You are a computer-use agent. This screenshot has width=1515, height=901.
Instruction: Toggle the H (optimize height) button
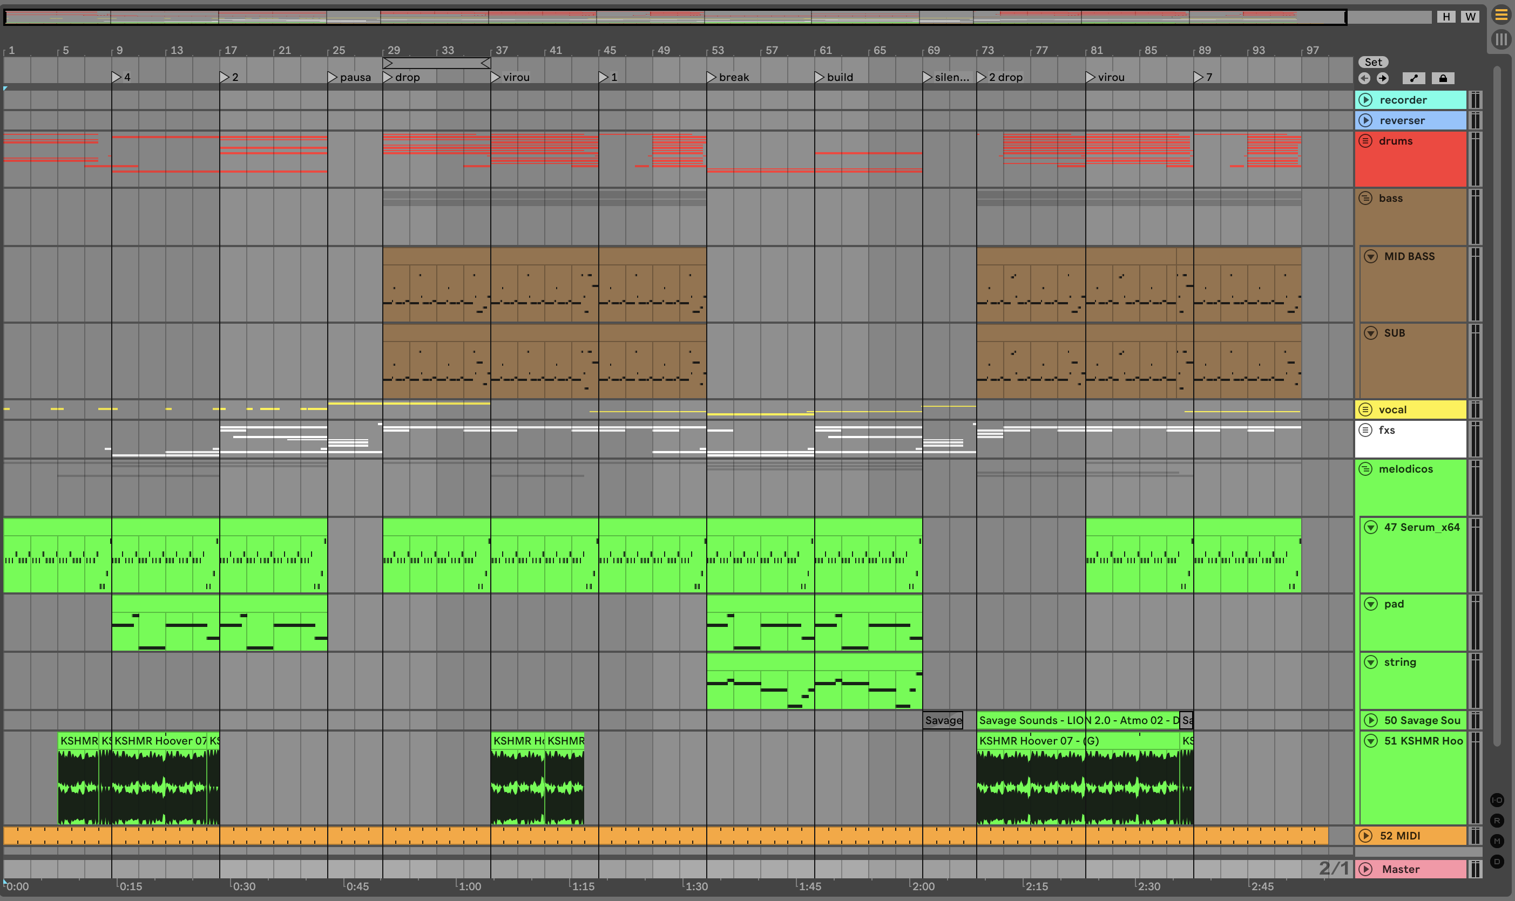click(x=1446, y=16)
